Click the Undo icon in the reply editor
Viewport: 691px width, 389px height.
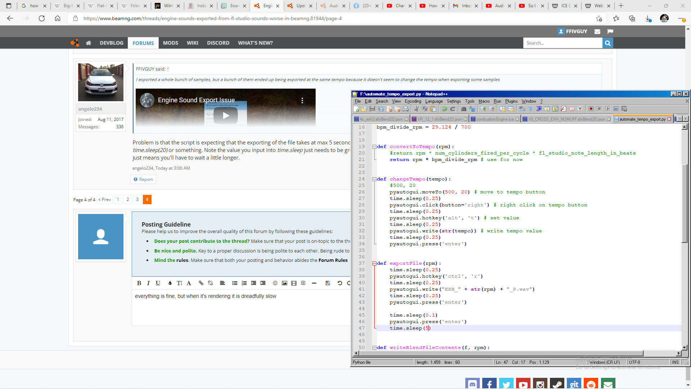click(339, 283)
